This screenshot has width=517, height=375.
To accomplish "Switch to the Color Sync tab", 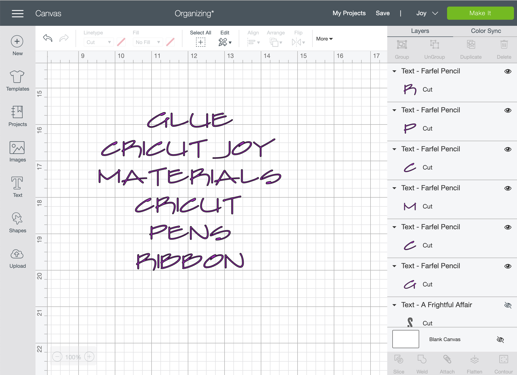I will click(486, 31).
